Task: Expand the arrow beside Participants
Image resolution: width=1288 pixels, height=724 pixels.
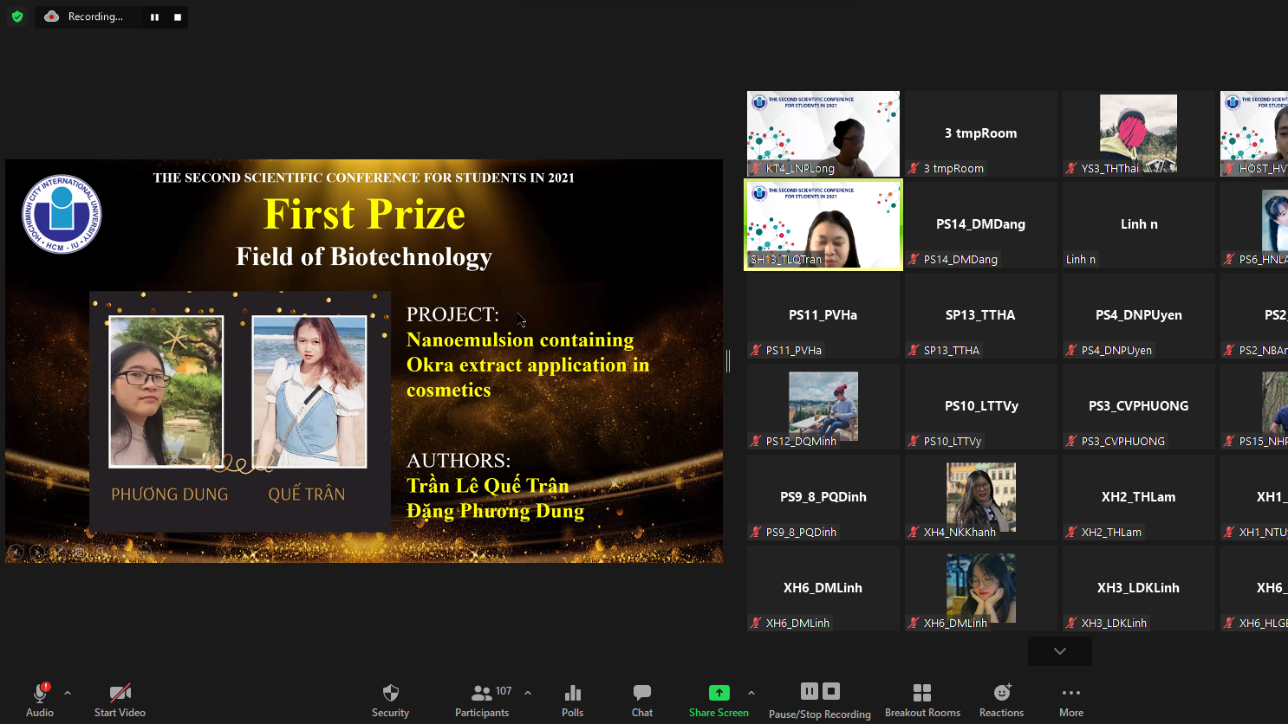Action: tap(528, 693)
